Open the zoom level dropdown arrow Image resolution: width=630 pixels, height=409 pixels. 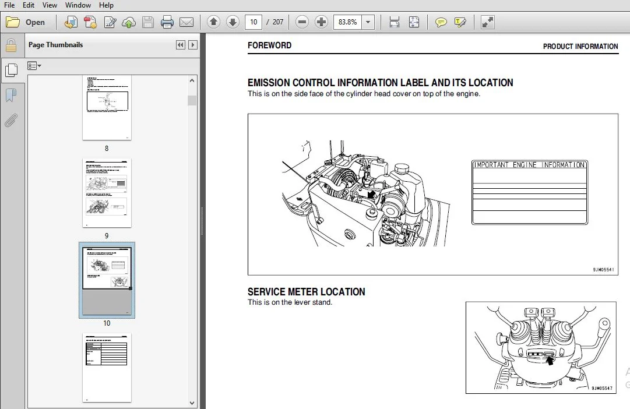tap(368, 22)
